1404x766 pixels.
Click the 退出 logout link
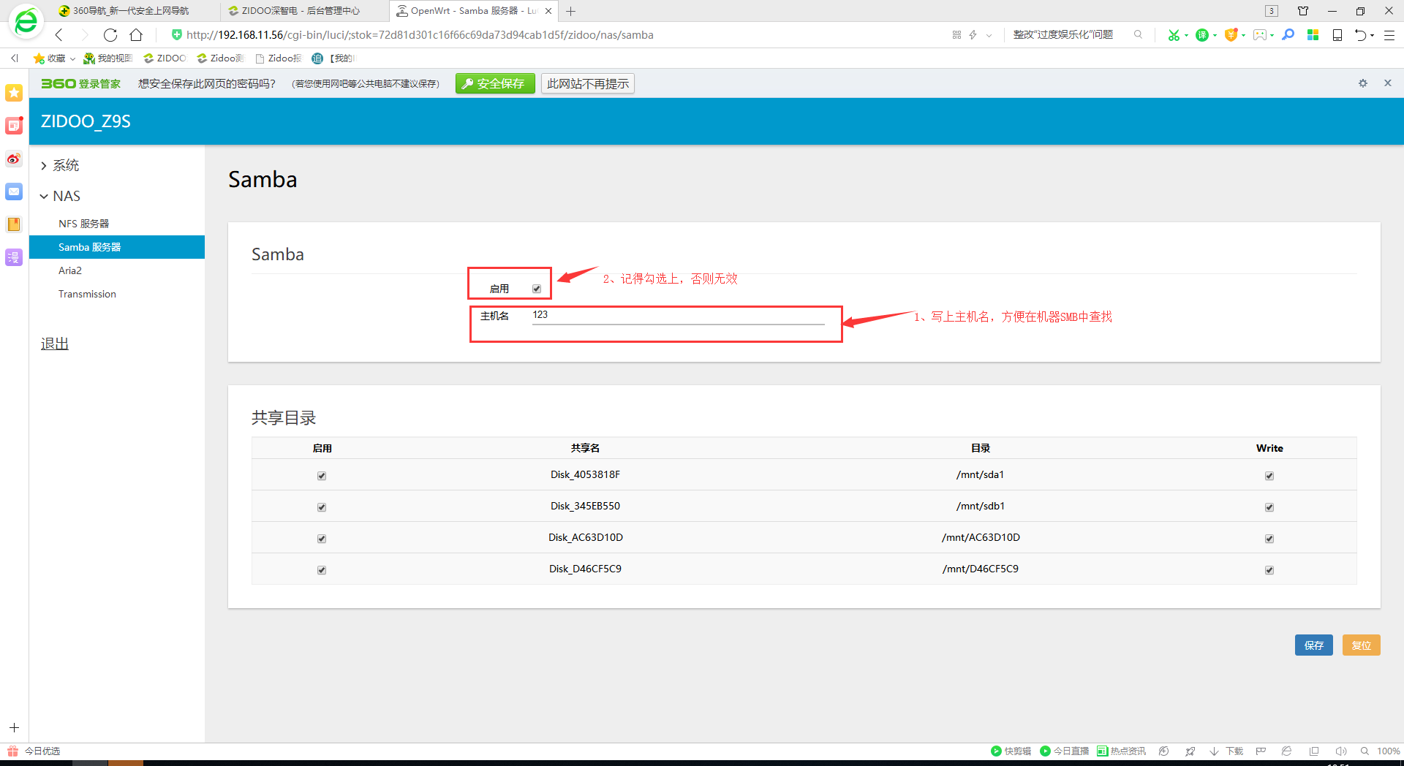pos(55,344)
